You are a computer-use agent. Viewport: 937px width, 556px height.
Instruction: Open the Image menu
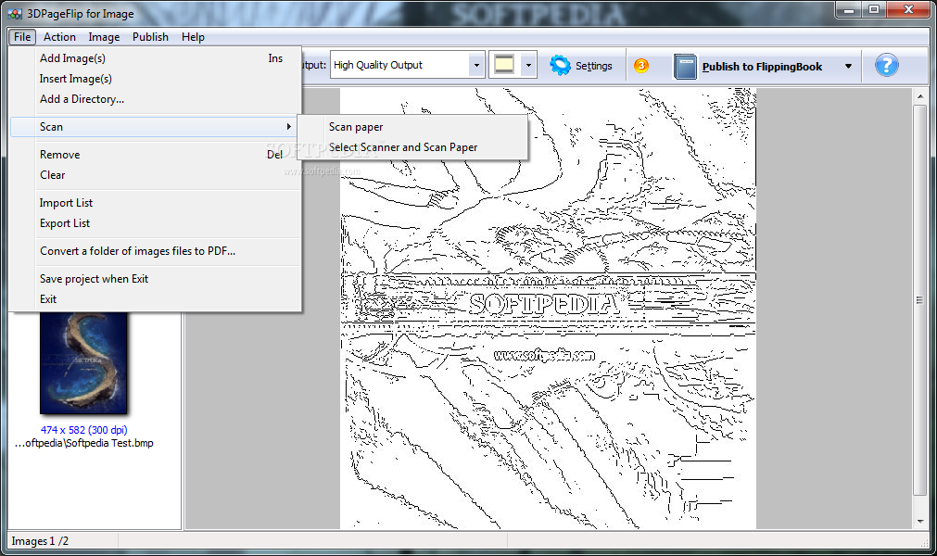104,37
